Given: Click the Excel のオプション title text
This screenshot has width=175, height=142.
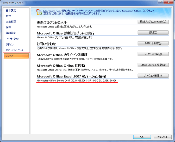Looking at the screenshot, I should pyautogui.click(x=13, y=3).
